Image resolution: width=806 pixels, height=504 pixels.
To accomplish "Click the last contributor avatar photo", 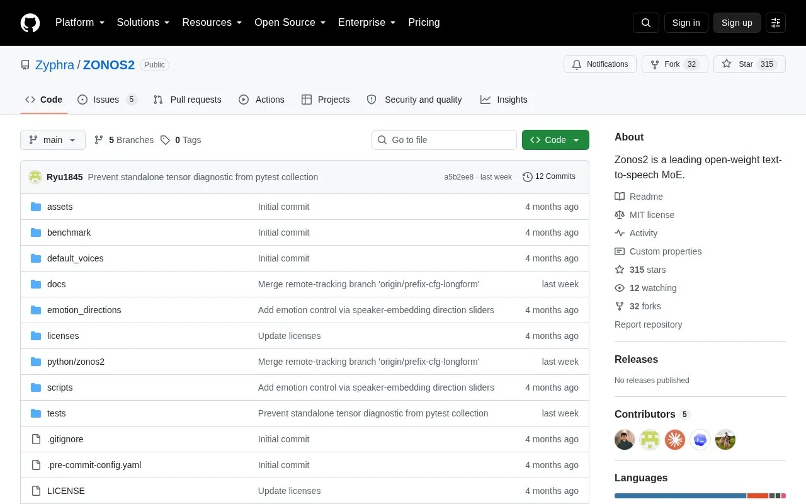I will (x=725, y=440).
